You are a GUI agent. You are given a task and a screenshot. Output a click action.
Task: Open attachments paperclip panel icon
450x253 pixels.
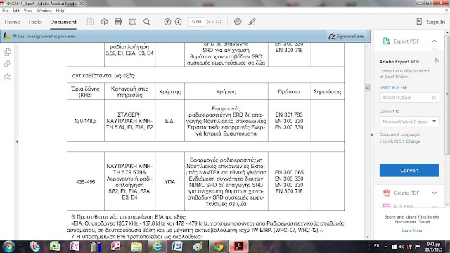7,64
